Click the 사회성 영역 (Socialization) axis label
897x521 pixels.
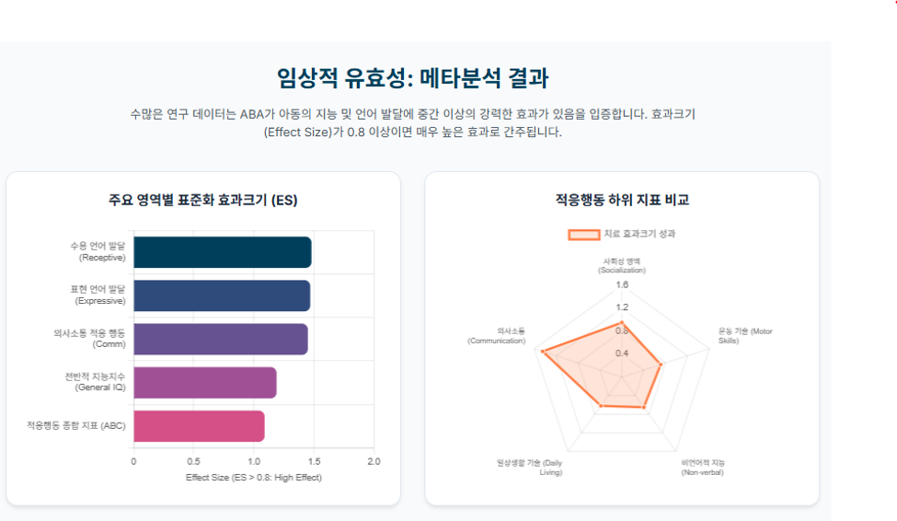click(x=622, y=266)
